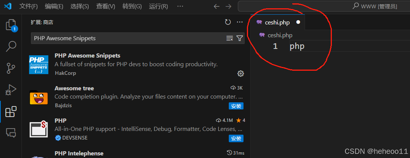Viewport: 410px width, 158px height.
Task: Click the php text on line 1
Action: pyautogui.click(x=297, y=46)
